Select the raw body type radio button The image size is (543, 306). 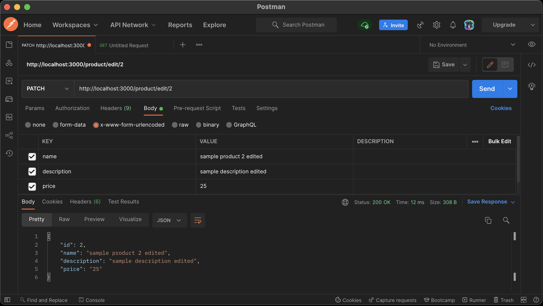(x=174, y=125)
